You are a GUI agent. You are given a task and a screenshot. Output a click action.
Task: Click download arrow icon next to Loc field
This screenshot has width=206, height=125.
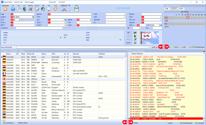(66, 20)
